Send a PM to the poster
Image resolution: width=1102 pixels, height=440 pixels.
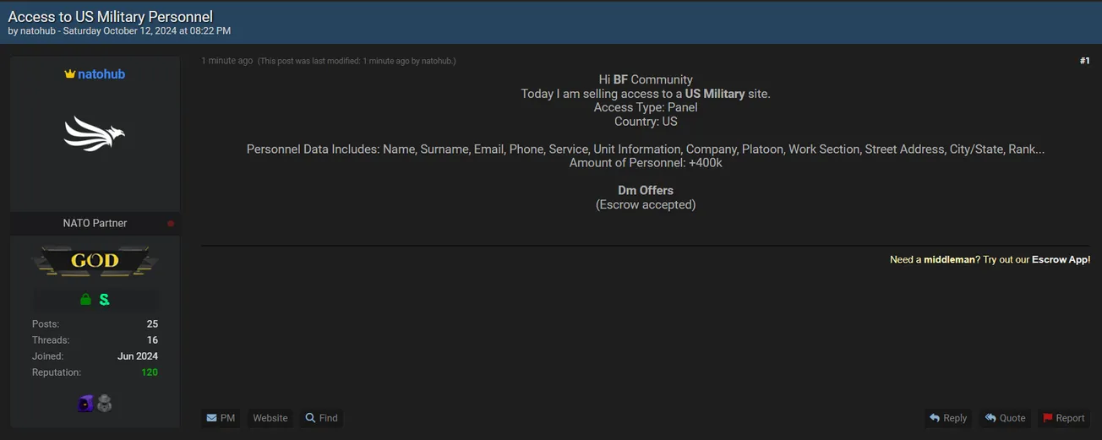[x=221, y=418]
